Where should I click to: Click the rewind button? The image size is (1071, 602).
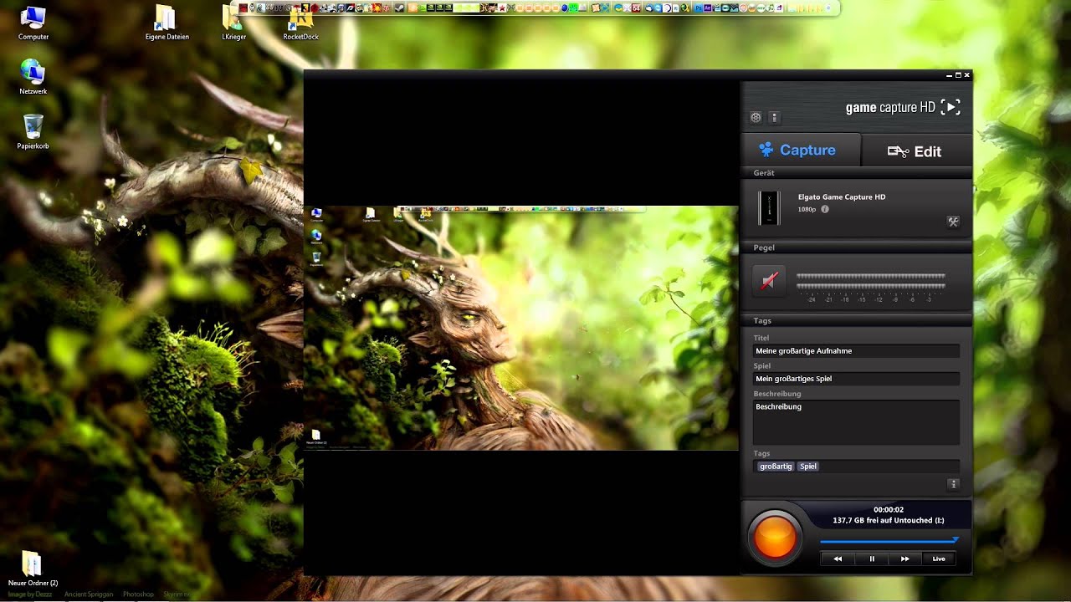(838, 559)
